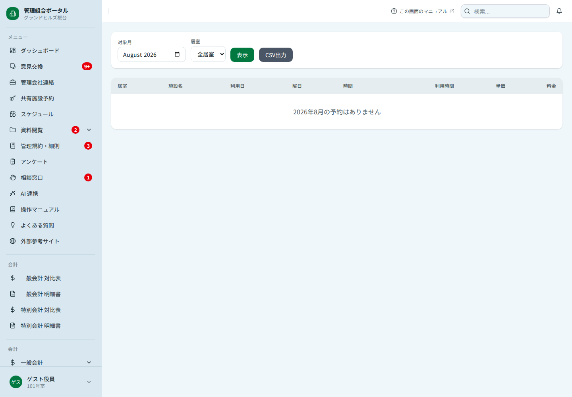Open 外部参考サイト in the sidebar
Screen dimensions: 572x397
click(x=51, y=241)
